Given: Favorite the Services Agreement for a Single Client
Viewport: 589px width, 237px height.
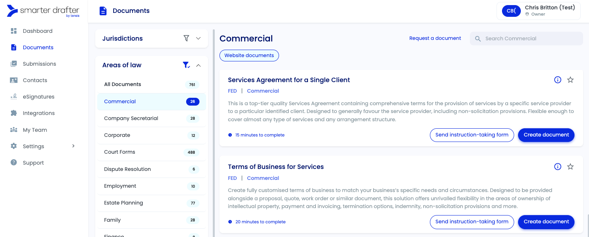Looking at the screenshot, I should pos(570,79).
